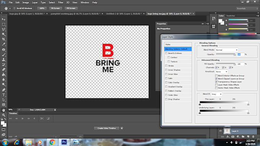Select the Zoom tool in toolbox
The height and width of the screenshot is (146, 260).
[3, 115]
